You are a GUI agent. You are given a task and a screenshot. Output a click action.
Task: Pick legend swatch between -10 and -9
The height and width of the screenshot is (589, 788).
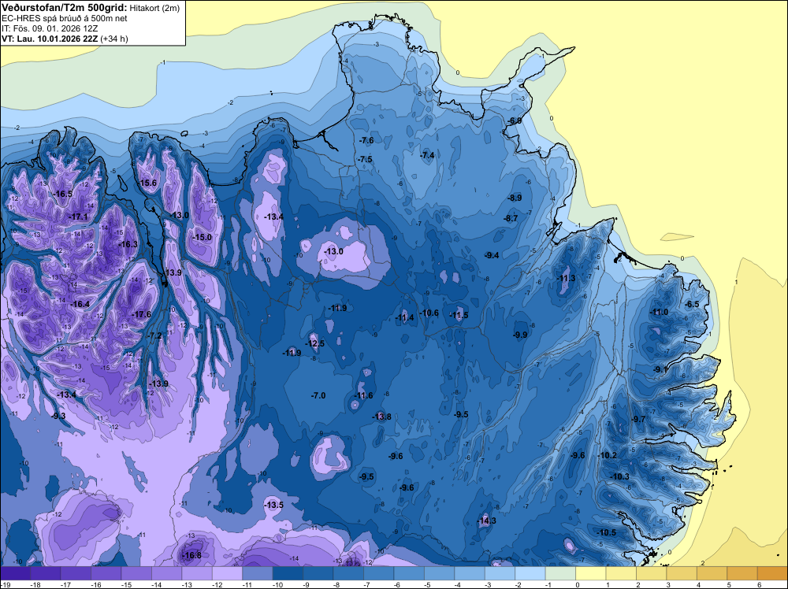(288, 573)
